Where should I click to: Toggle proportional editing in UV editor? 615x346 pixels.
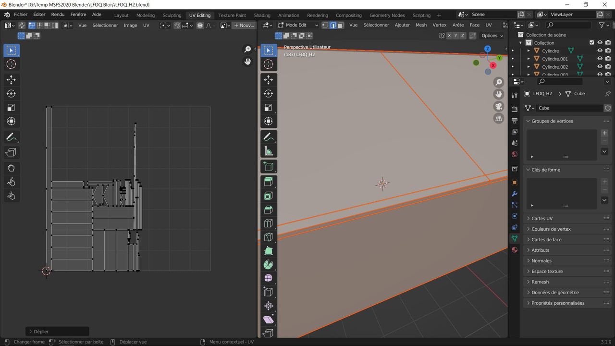(x=200, y=25)
